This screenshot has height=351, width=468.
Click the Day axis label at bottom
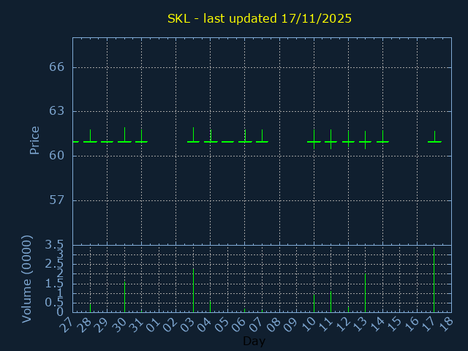pos(254,341)
